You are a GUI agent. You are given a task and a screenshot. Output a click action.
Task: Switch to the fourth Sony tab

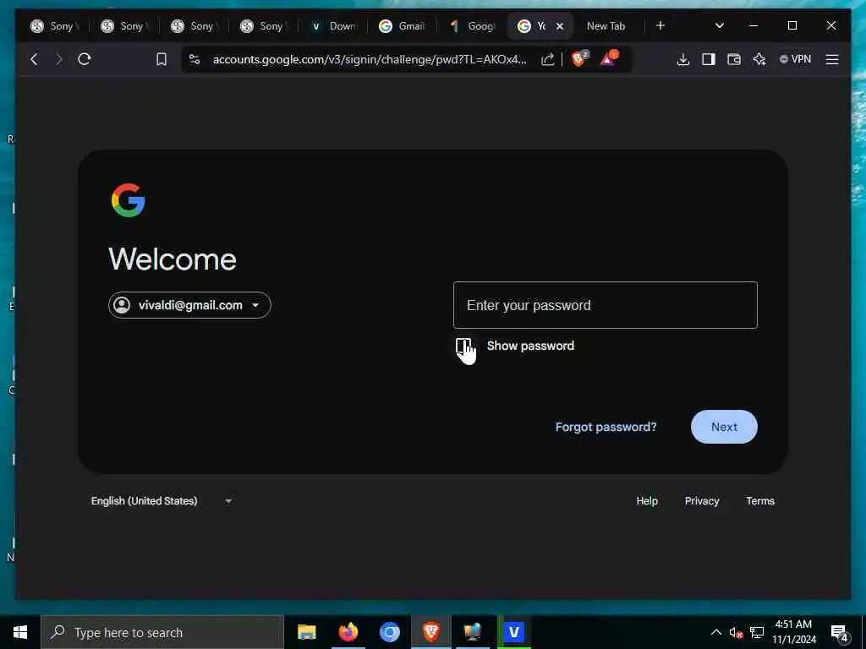click(x=264, y=26)
